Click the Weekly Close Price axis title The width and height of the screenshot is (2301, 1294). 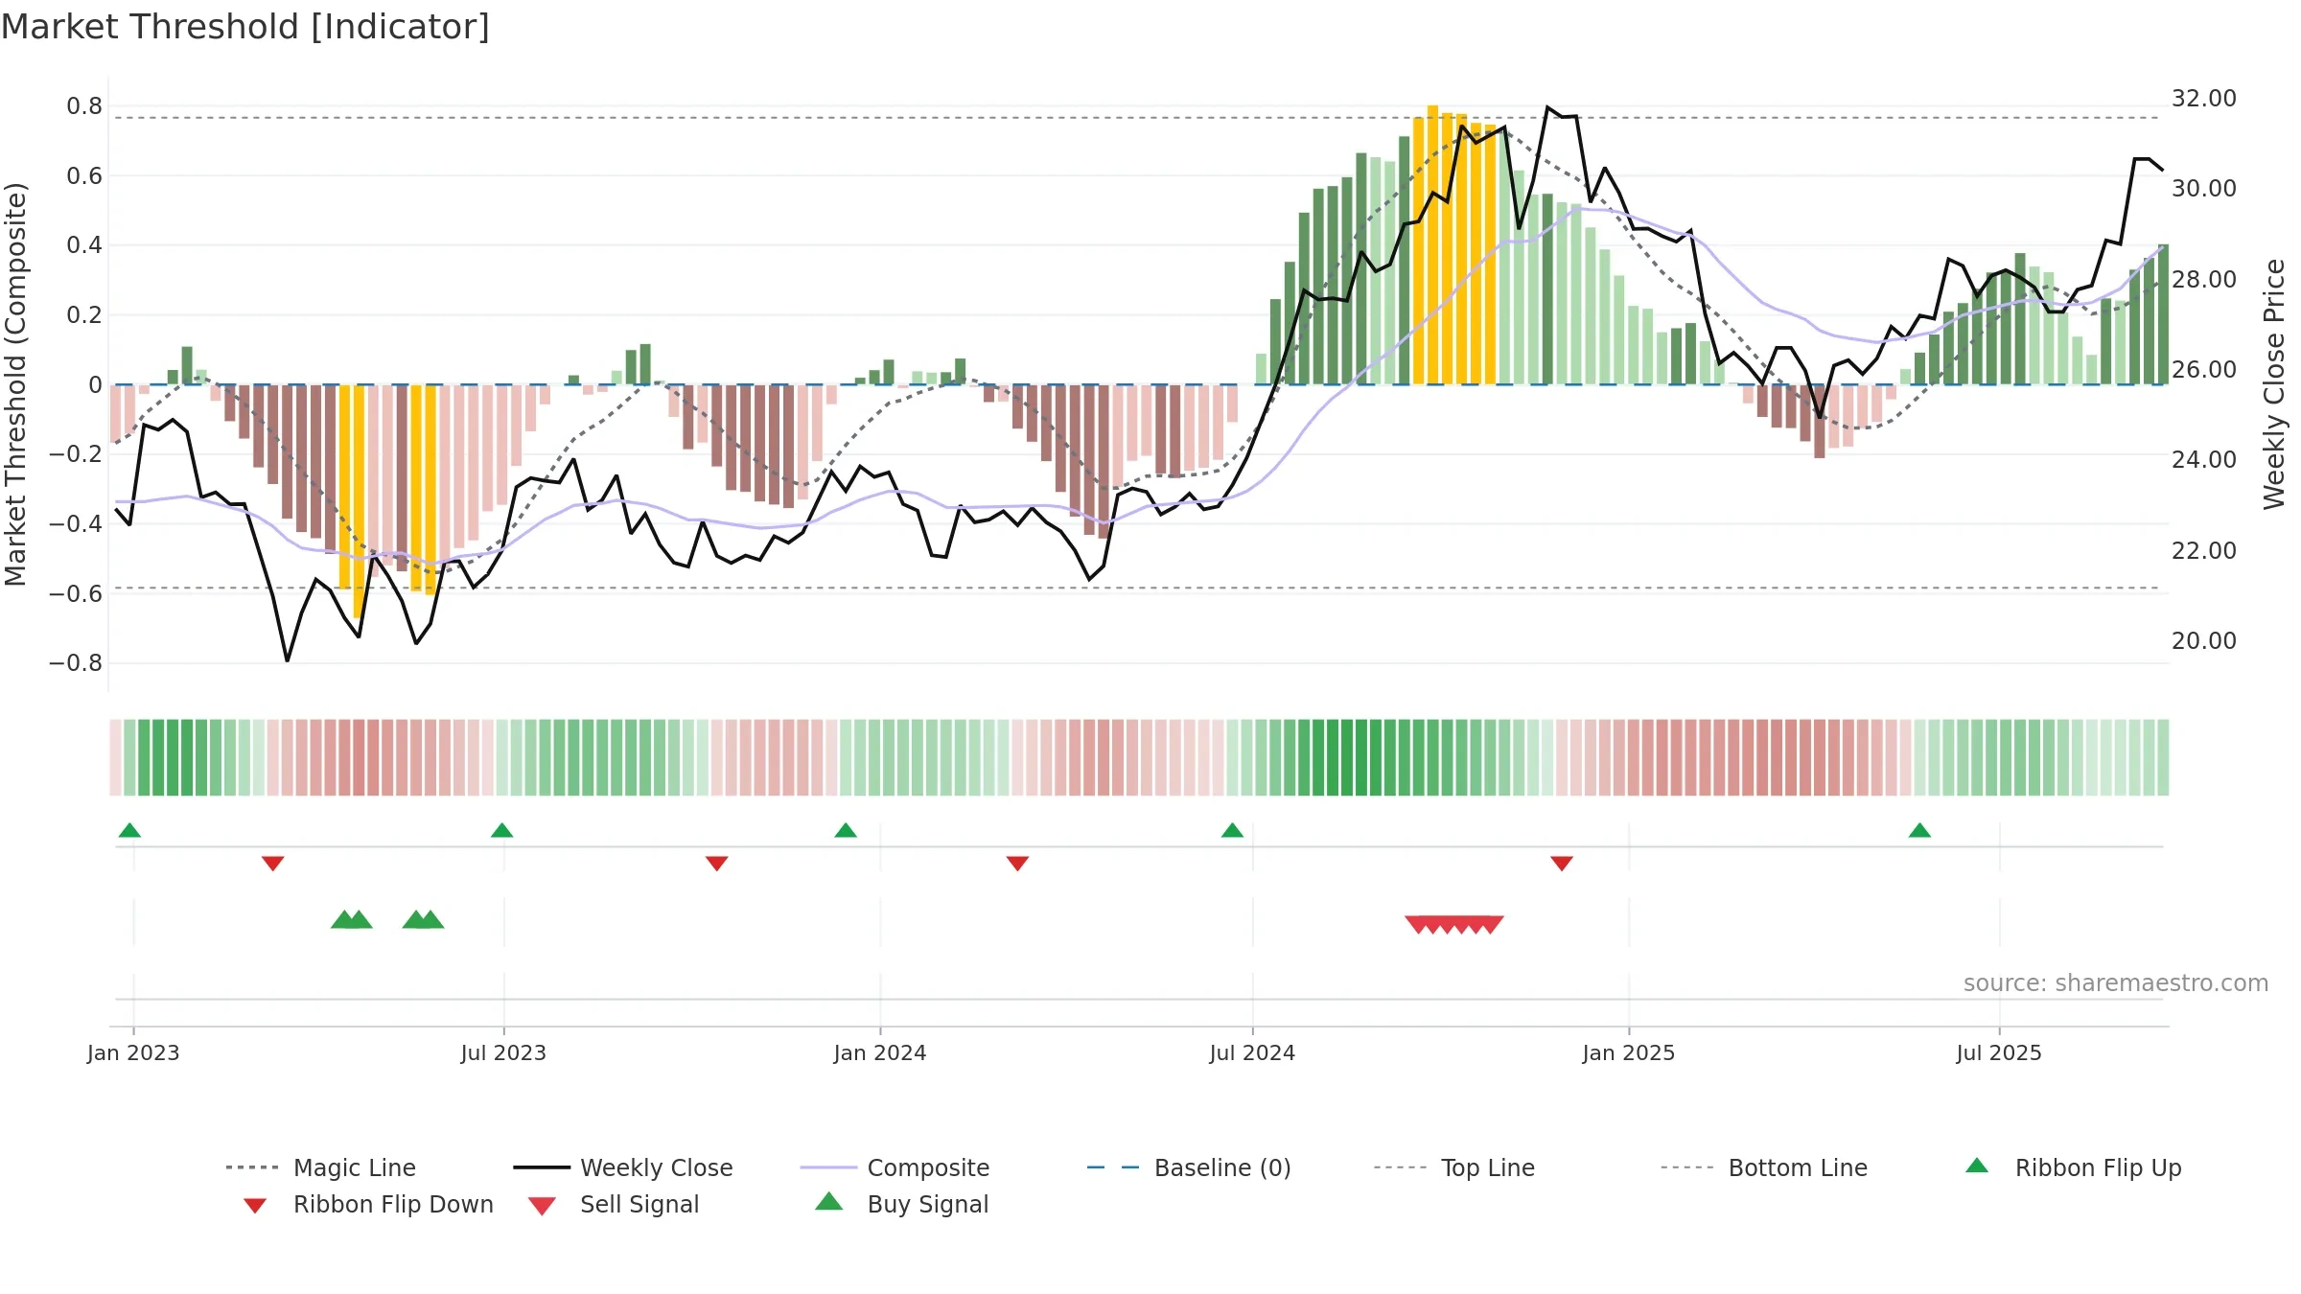click(x=2274, y=383)
